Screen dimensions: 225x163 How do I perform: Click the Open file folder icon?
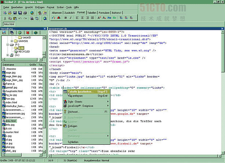pyautogui.click(x=10, y=13)
